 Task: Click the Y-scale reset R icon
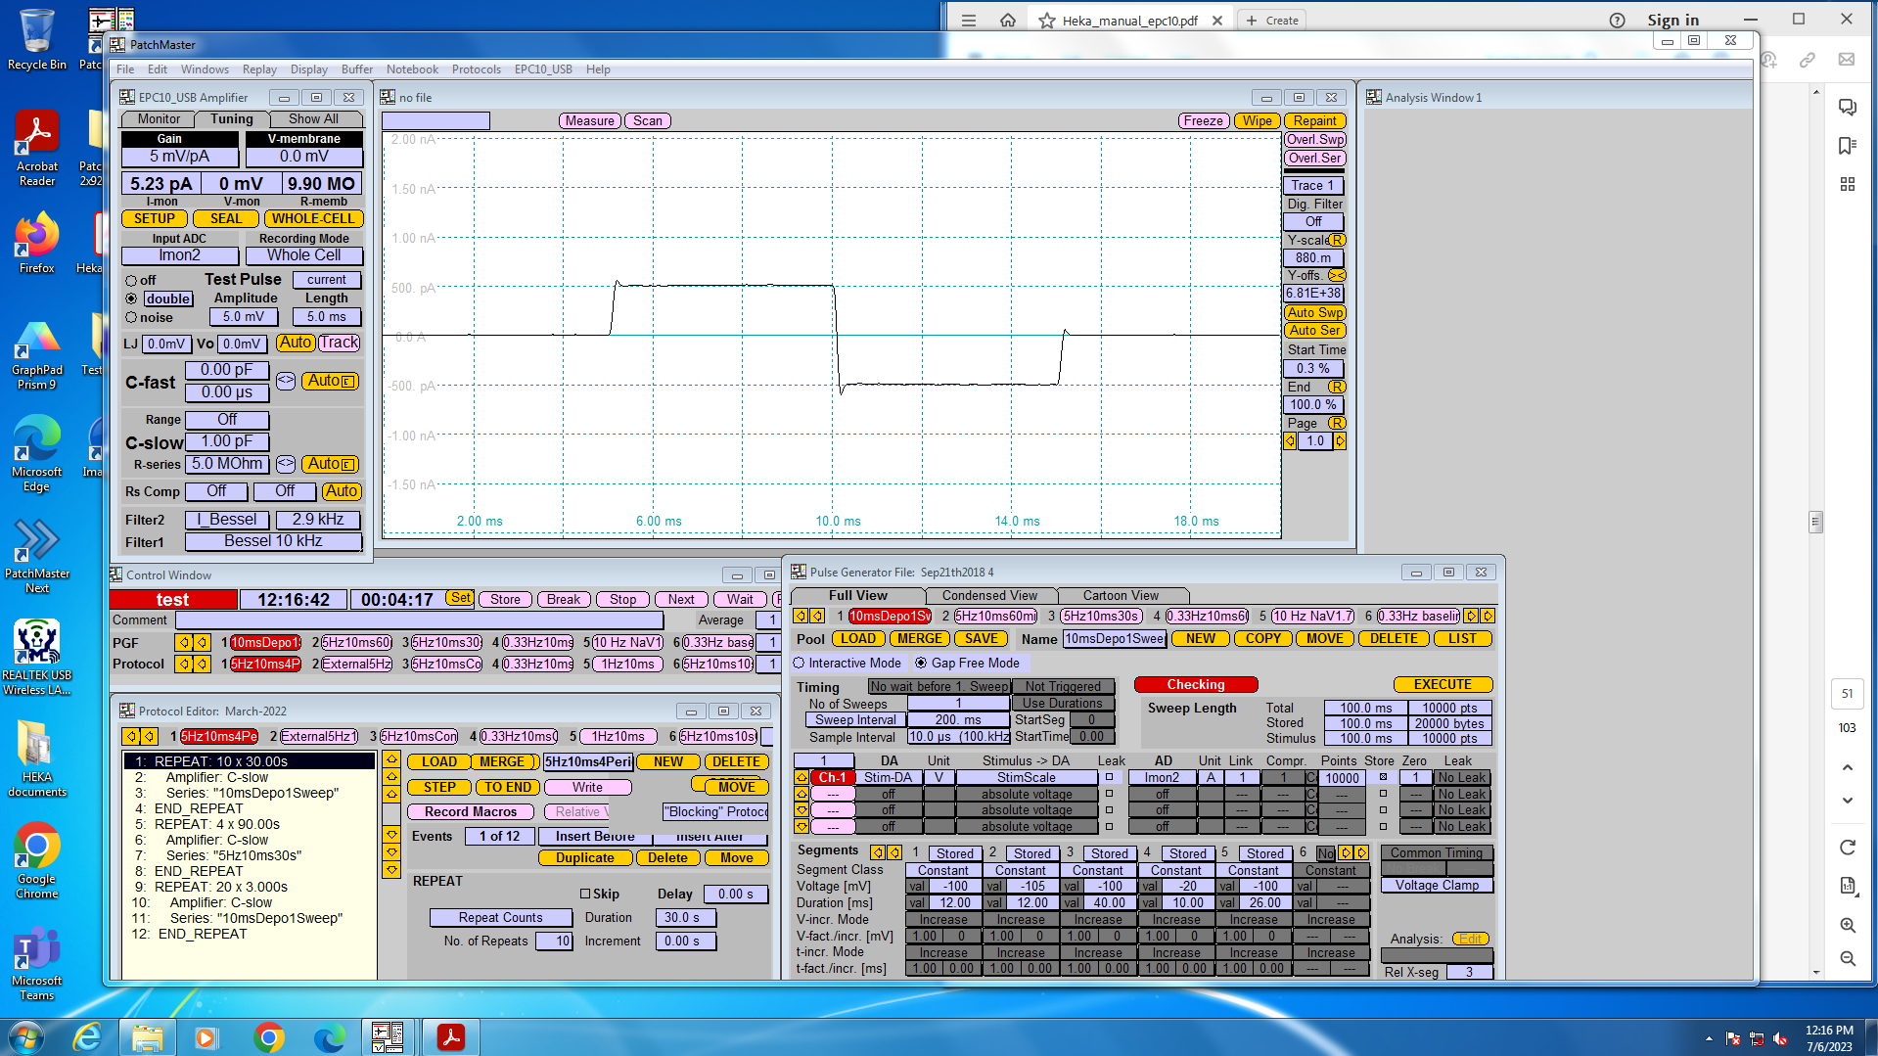1337,240
